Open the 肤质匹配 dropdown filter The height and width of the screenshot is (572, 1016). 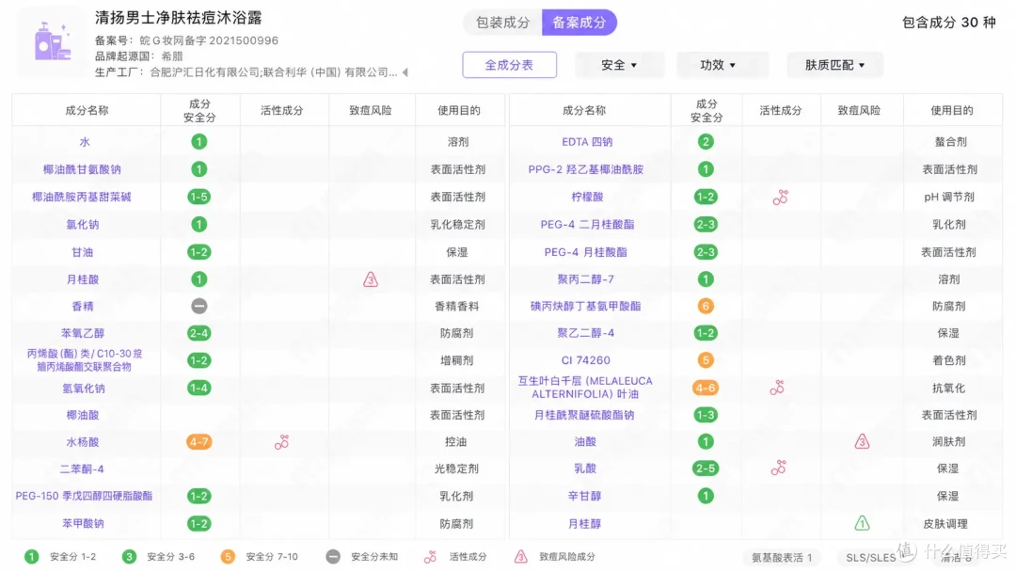coord(834,65)
